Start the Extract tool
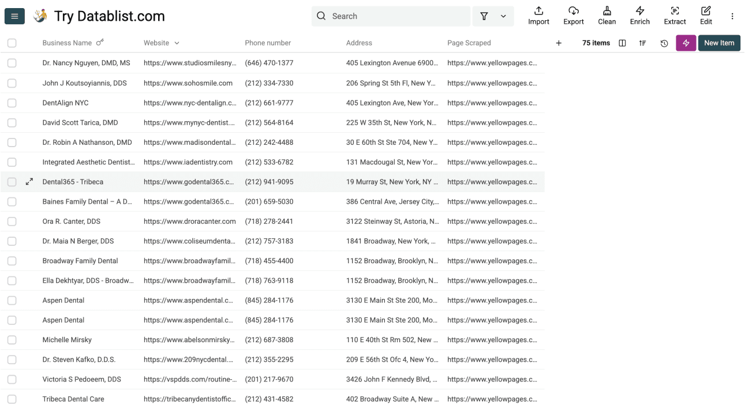Screen dimensions: 745x404 675,16
